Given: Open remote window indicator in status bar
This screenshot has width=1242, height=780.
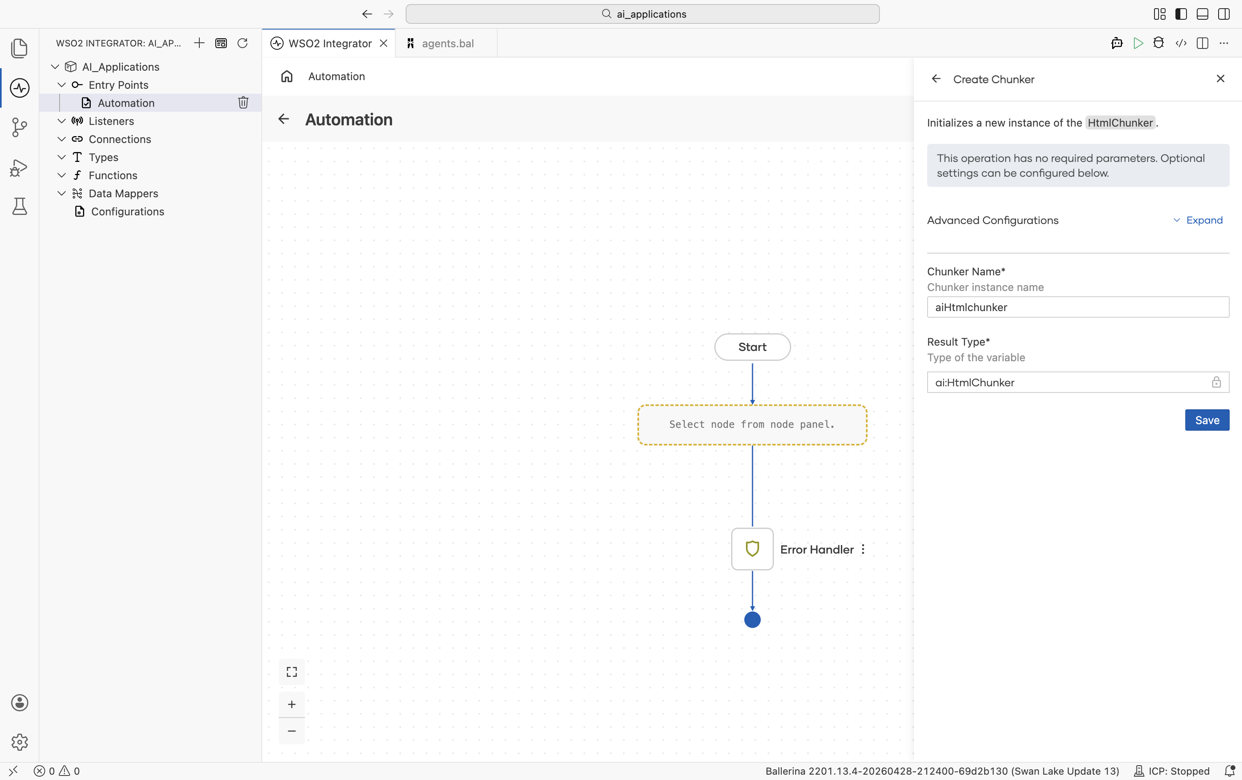Looking at the screenshot, I should click(14, 771).
